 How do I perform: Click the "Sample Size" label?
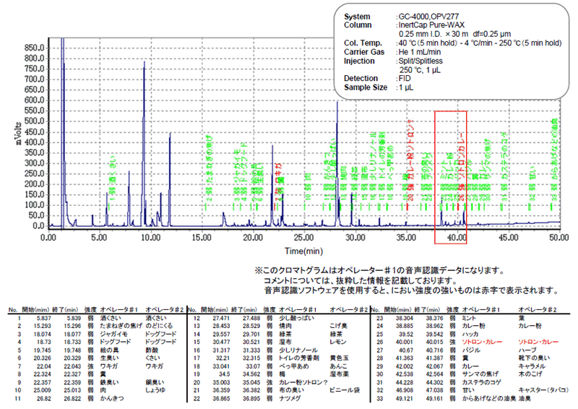(x=366, y=87)
